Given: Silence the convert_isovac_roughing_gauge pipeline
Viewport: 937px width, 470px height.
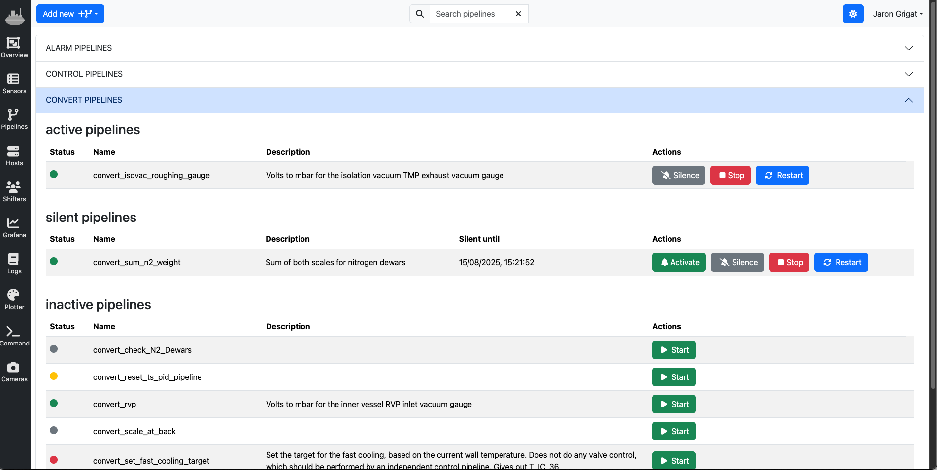Looking at the screenshot, I should pos(678,175).
